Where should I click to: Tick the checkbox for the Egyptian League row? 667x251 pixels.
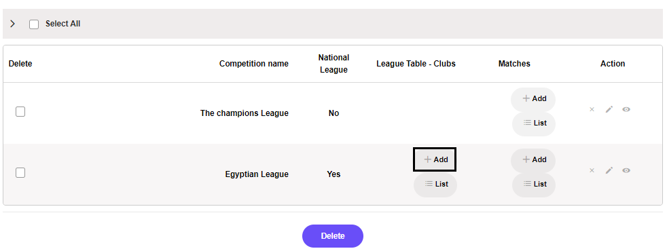coord(20,173)
